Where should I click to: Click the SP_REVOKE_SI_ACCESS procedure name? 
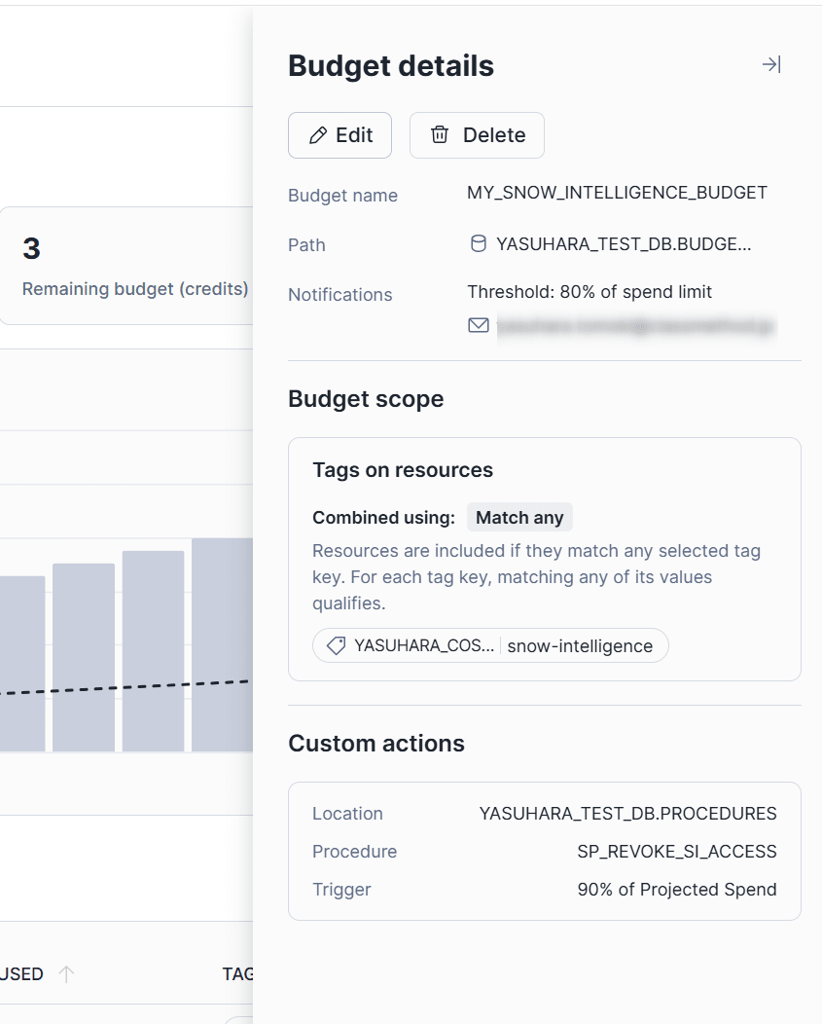click(677, 852)
